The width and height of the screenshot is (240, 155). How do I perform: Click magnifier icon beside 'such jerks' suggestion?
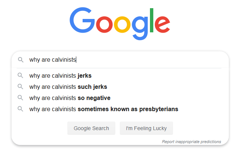(x=20, y=87)
